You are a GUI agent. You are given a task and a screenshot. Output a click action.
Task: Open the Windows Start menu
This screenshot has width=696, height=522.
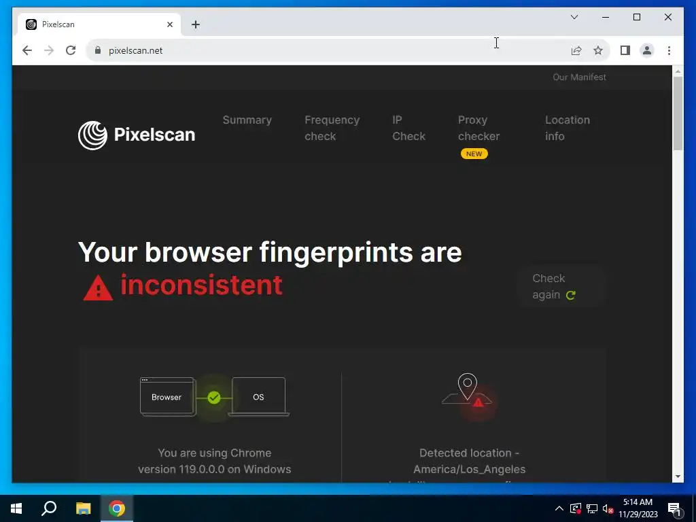[x=16, y=508]
